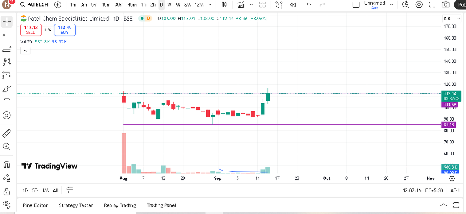Select the ruler measure tool

[x=7, y=133]
